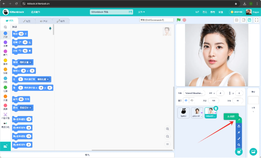Delete the selected sprite with the trash icon
This screenshot has height=158, width=261.
216,108
